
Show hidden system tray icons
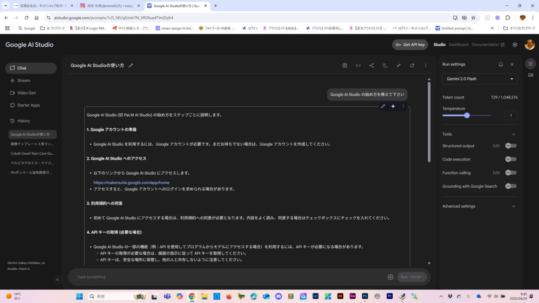[441, 296]
